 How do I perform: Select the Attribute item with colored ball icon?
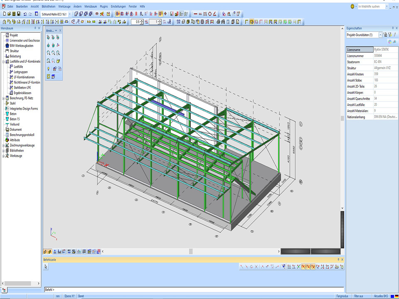(x=15, y=140)
